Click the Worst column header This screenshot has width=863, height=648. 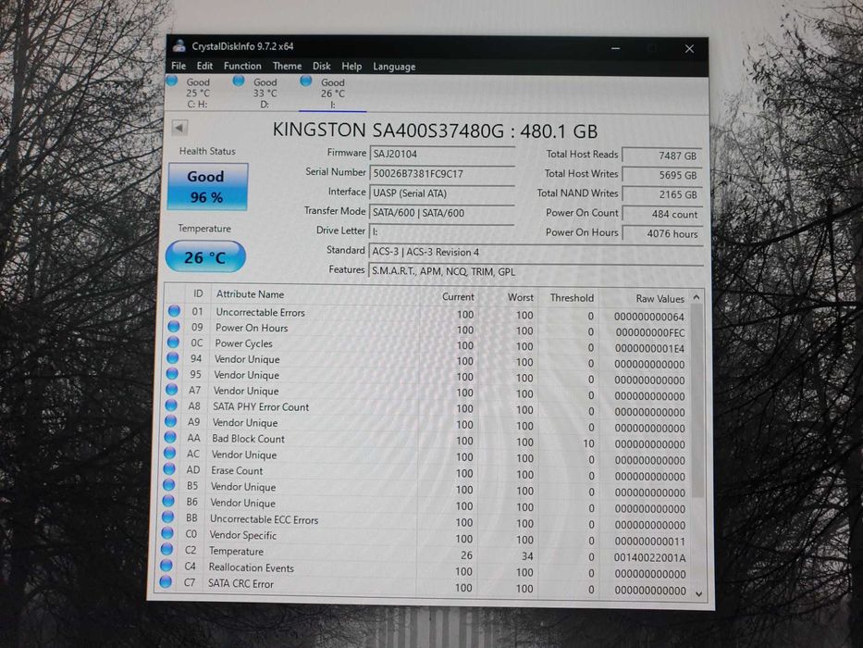[520, 297]
